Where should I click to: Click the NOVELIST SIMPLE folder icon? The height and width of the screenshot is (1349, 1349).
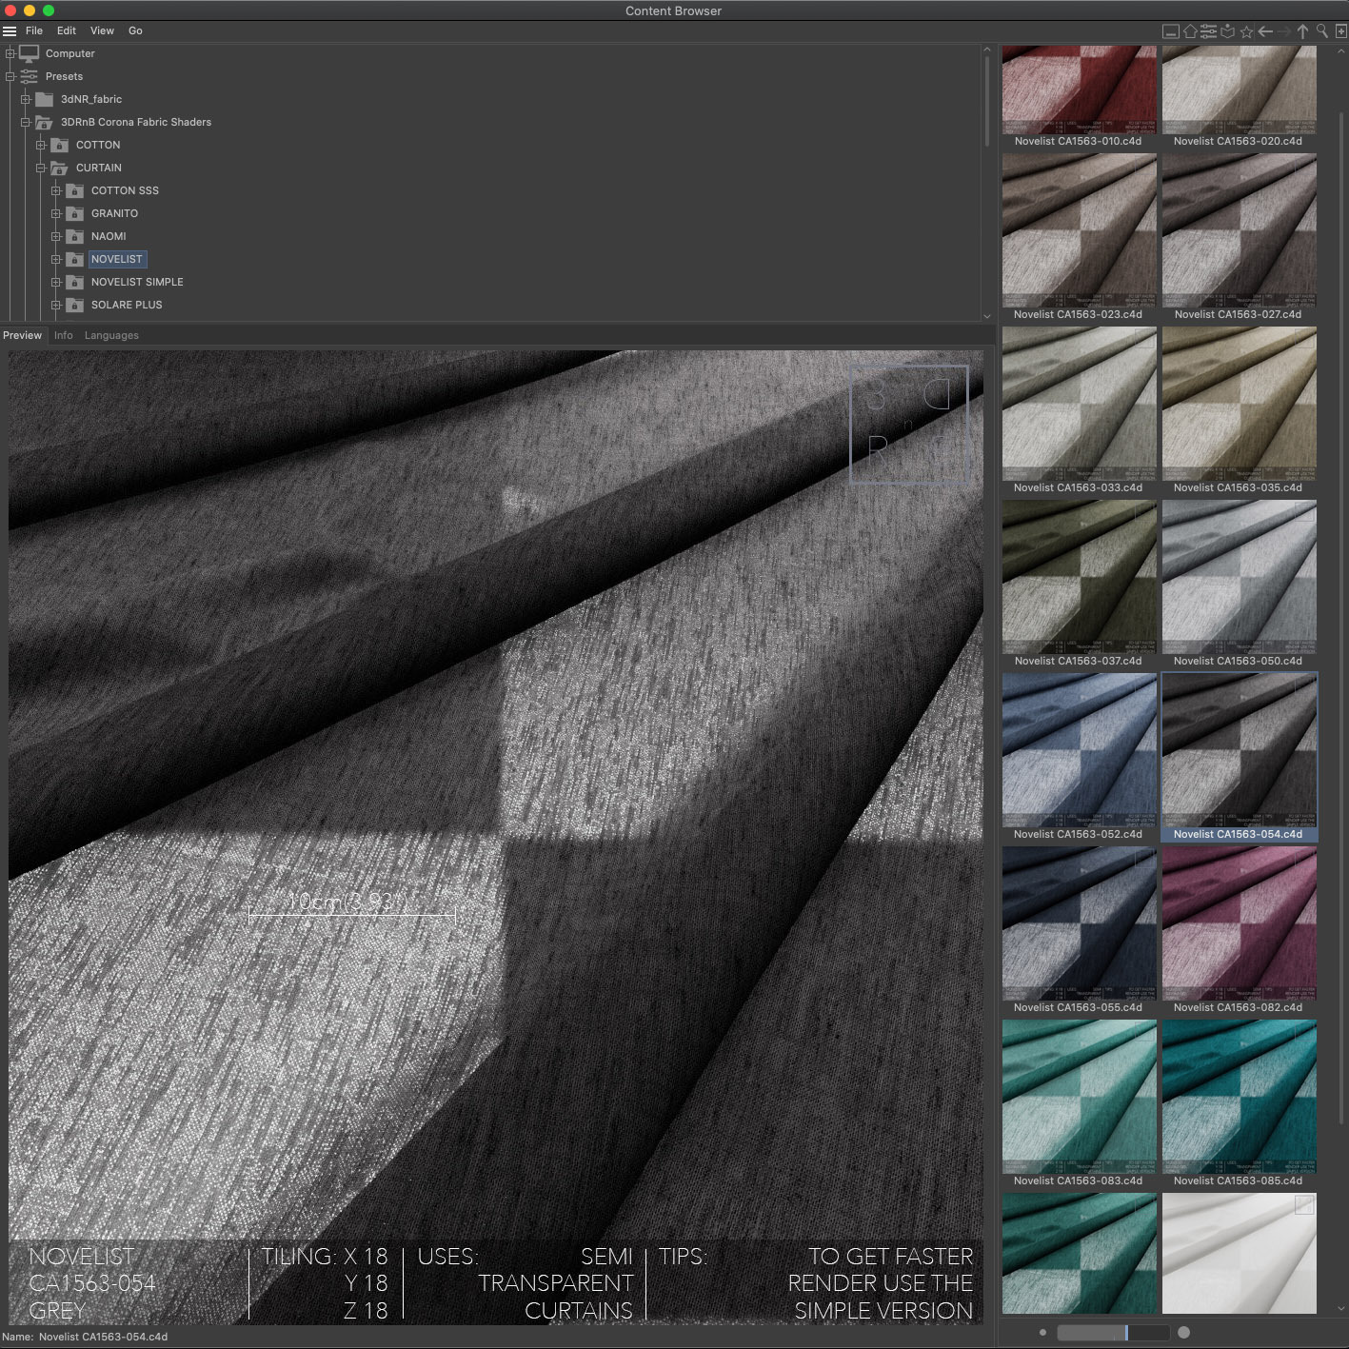(x=74, y=283)
